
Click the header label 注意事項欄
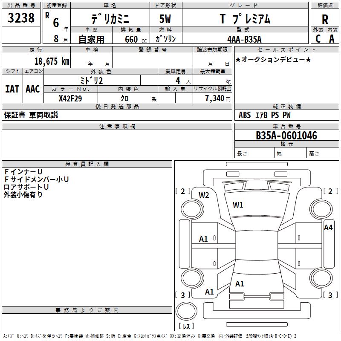pos(117,126)
